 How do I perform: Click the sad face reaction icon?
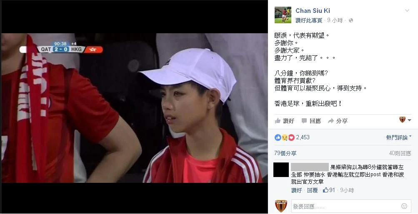285,138
